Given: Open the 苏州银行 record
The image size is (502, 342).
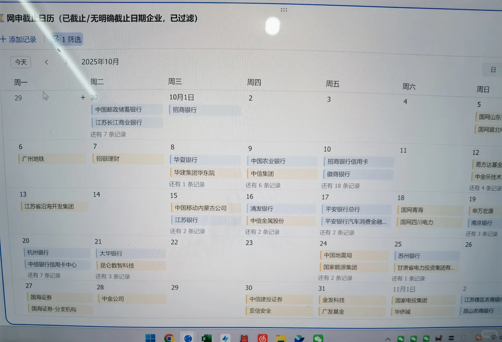Looking at the screenshot, I should (427, 256).
